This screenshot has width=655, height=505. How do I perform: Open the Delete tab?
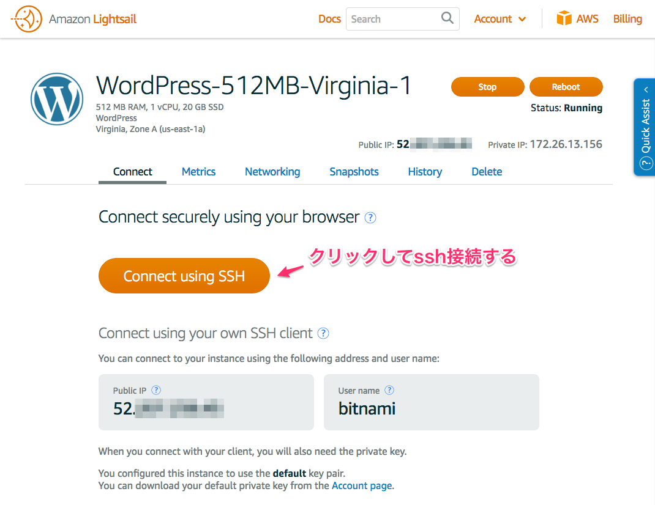coord(487,172)
